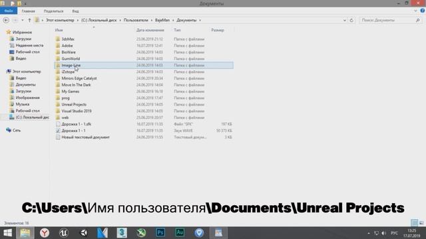Expand the ribbon chevron

point(415,11)
